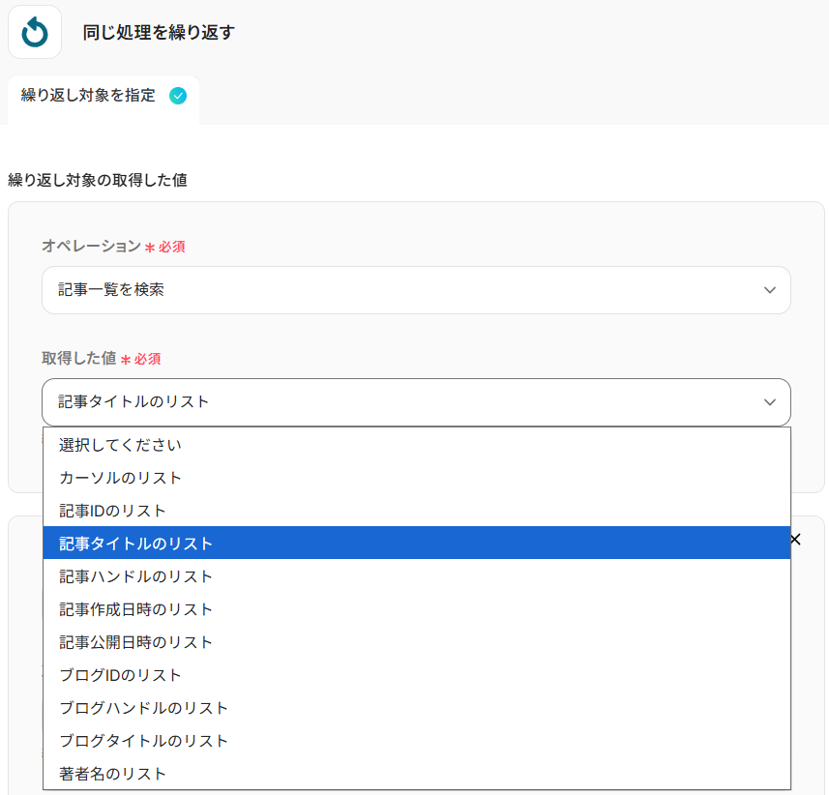Choose カーソルのリスト from the list
This screenshot has width=829, height=795.
click(121, 478)
